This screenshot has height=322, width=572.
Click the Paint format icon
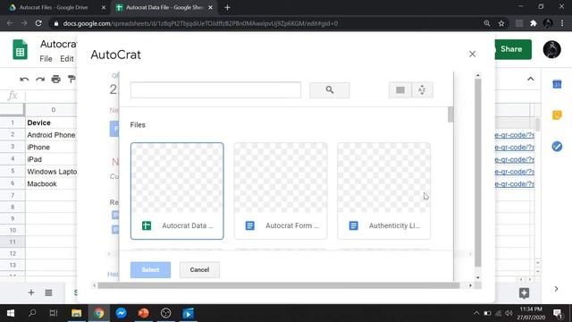click(71, 80)
